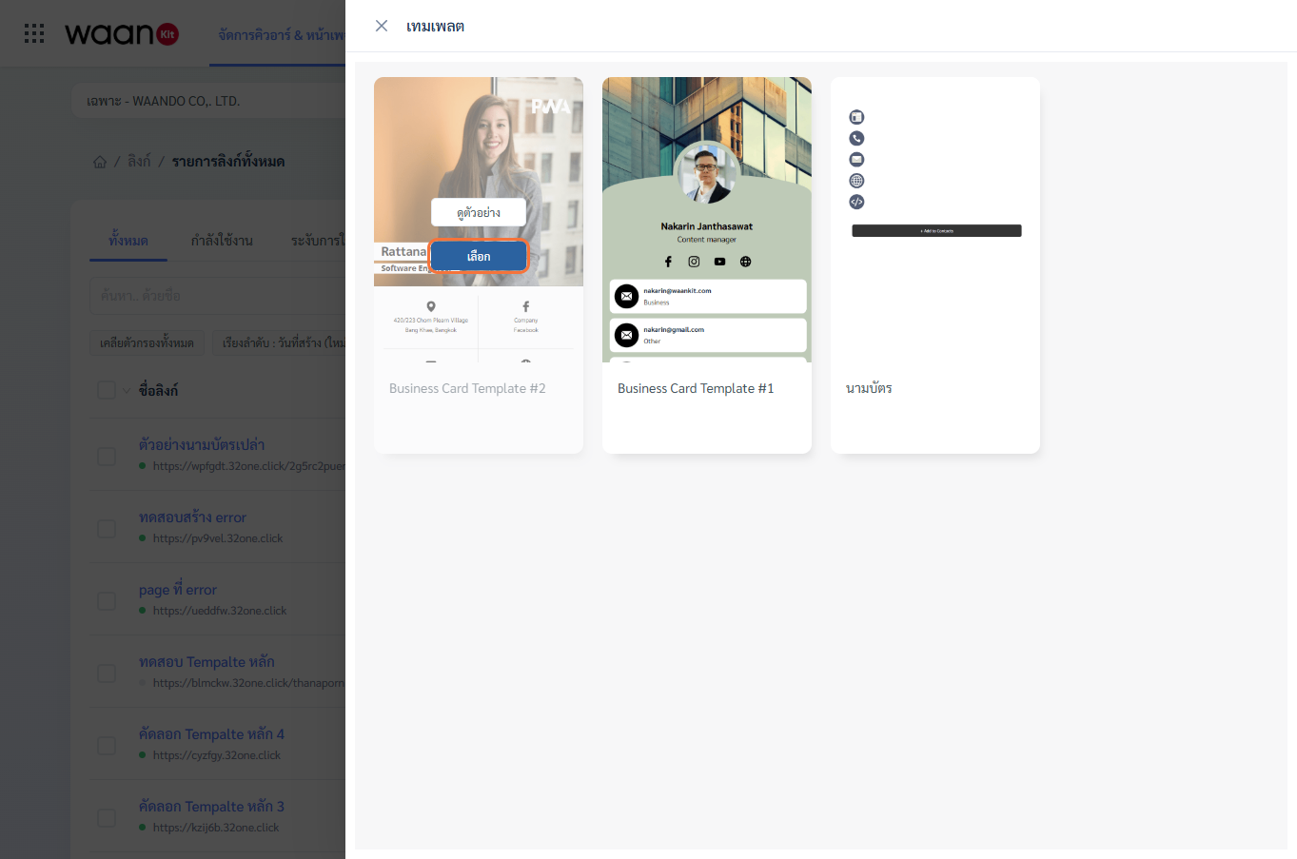Click the Facebook icon under Nakarin Janthasawat
1297x859 pixels.
click(668, 262)
